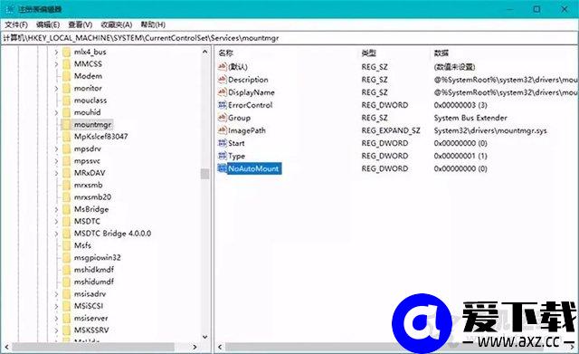This screenshot has height=354, width=579.
Task: Click the DWORD icon beside Type
Action: pyautogui.click(x=223, y=156)
